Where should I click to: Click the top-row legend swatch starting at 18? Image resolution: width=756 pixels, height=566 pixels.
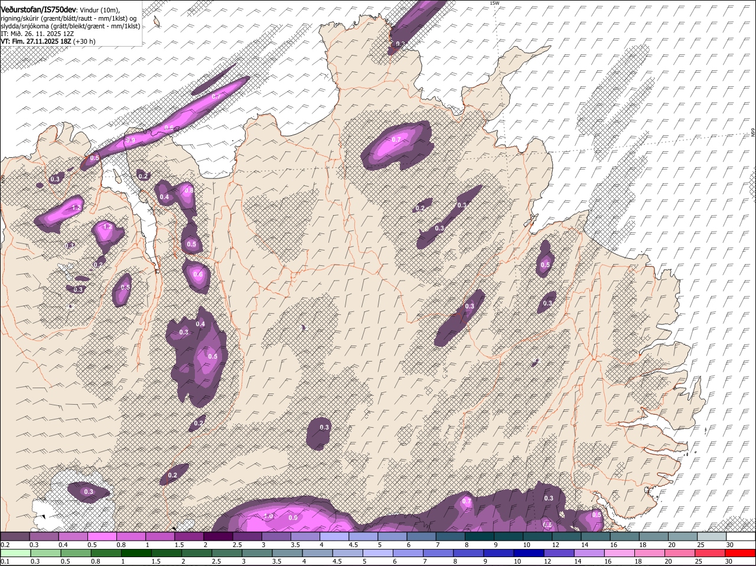pos(653,536)
